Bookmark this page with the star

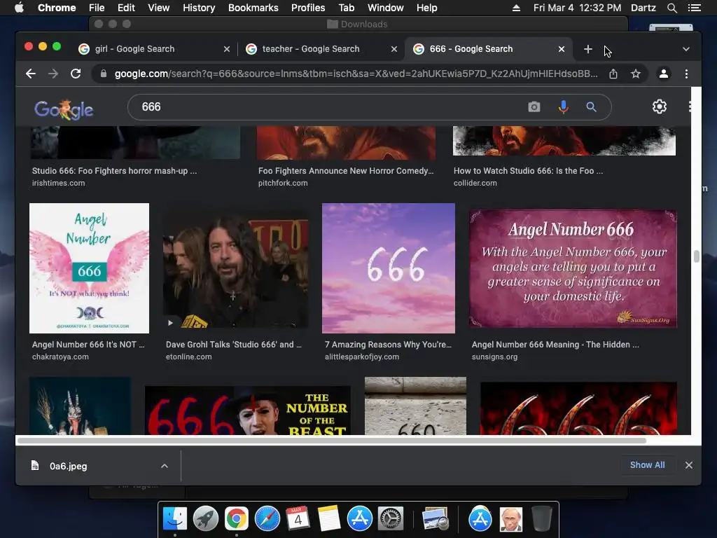tap(636, 74)
